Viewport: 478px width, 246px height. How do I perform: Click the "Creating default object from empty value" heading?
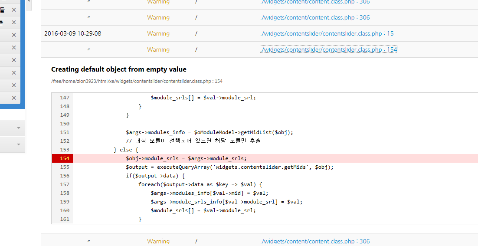pyautogui.click(x=118, y=69)
